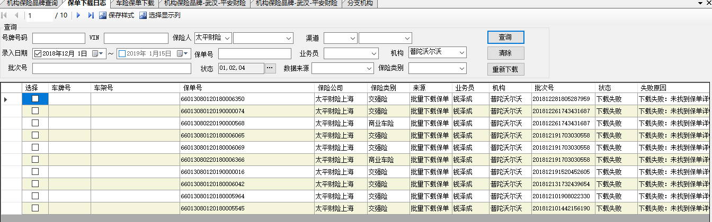Tick checkbox for policy 66013080120180006042

pos(35,183)
